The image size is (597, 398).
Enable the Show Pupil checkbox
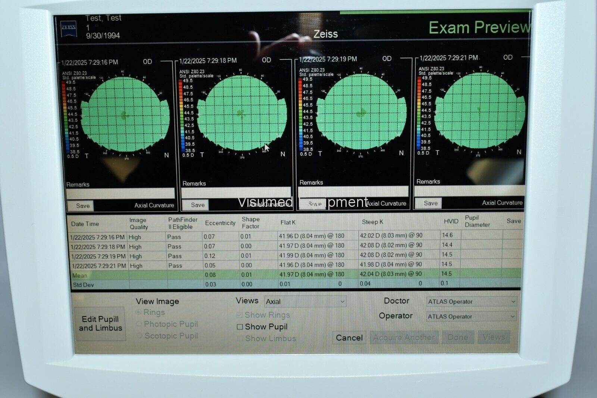[x=240, y=327]
